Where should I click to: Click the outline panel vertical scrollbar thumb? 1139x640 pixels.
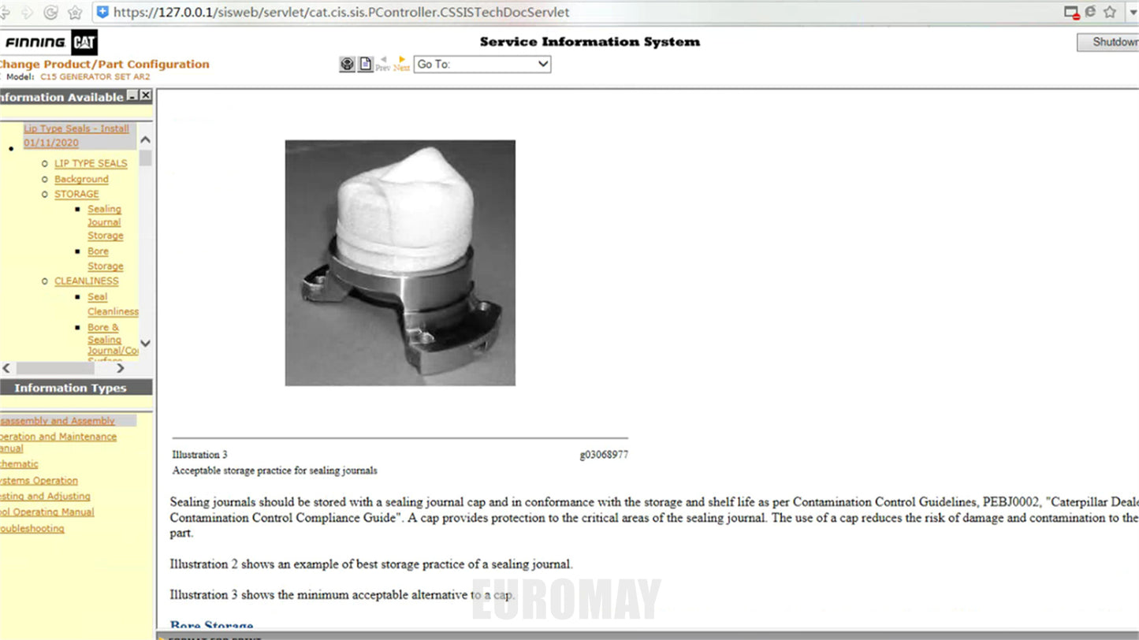(145, 158)
